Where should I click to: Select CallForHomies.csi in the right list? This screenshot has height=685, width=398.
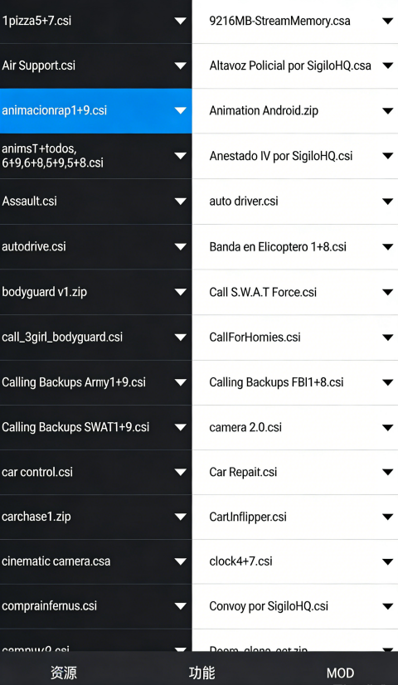tap(295, 338)
